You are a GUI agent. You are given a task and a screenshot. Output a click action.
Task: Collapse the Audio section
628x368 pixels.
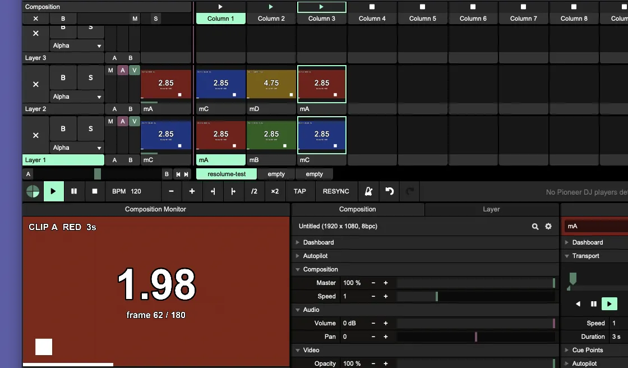[x=298, y=310]
